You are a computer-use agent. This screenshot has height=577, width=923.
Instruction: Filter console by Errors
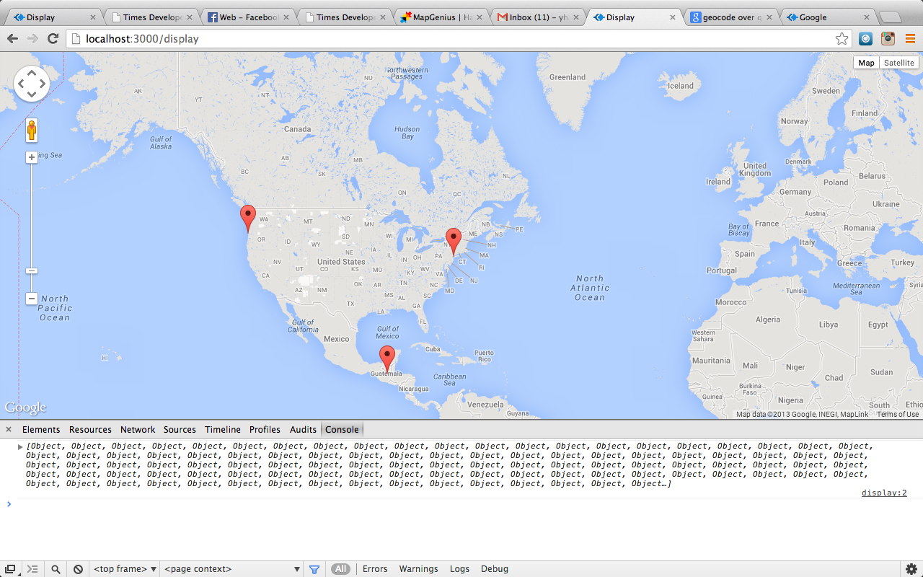(375, 569)
